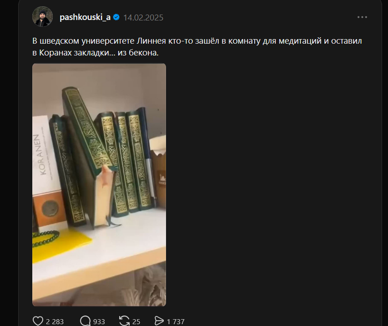This screenshot has height=326, width=388.
Task: Click the heart like icon
Action: (x=38, y=321)
